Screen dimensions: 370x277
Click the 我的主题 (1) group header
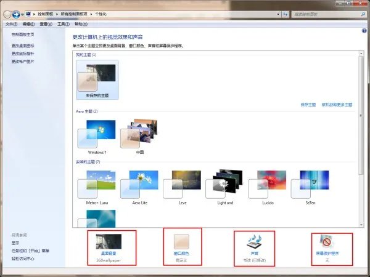point(86,55)
